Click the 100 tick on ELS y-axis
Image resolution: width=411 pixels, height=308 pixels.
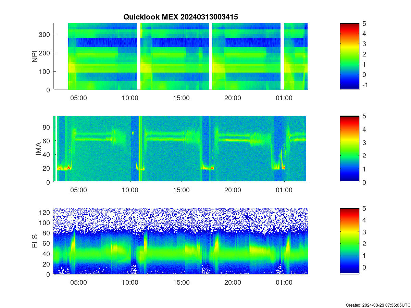44,222
